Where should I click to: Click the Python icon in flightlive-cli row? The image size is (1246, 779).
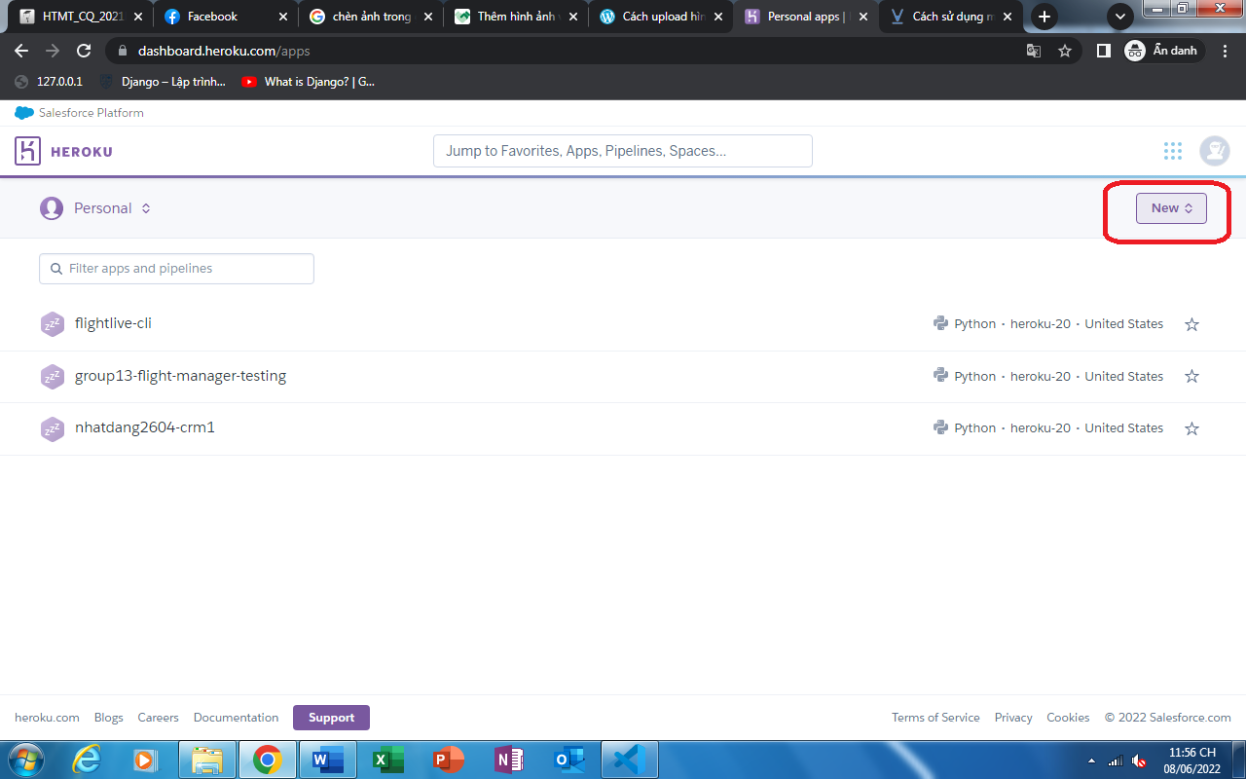pyautogui.click(x=940, y=324)
